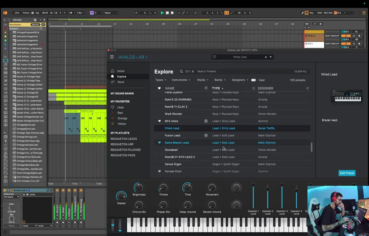
Task: Click the Edit Preset button
Action: click(x=347, y=173)
